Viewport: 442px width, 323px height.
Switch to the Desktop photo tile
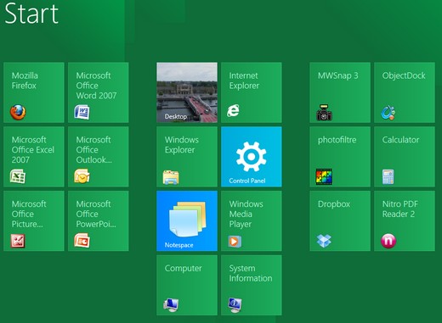click(x=187, y=92)
